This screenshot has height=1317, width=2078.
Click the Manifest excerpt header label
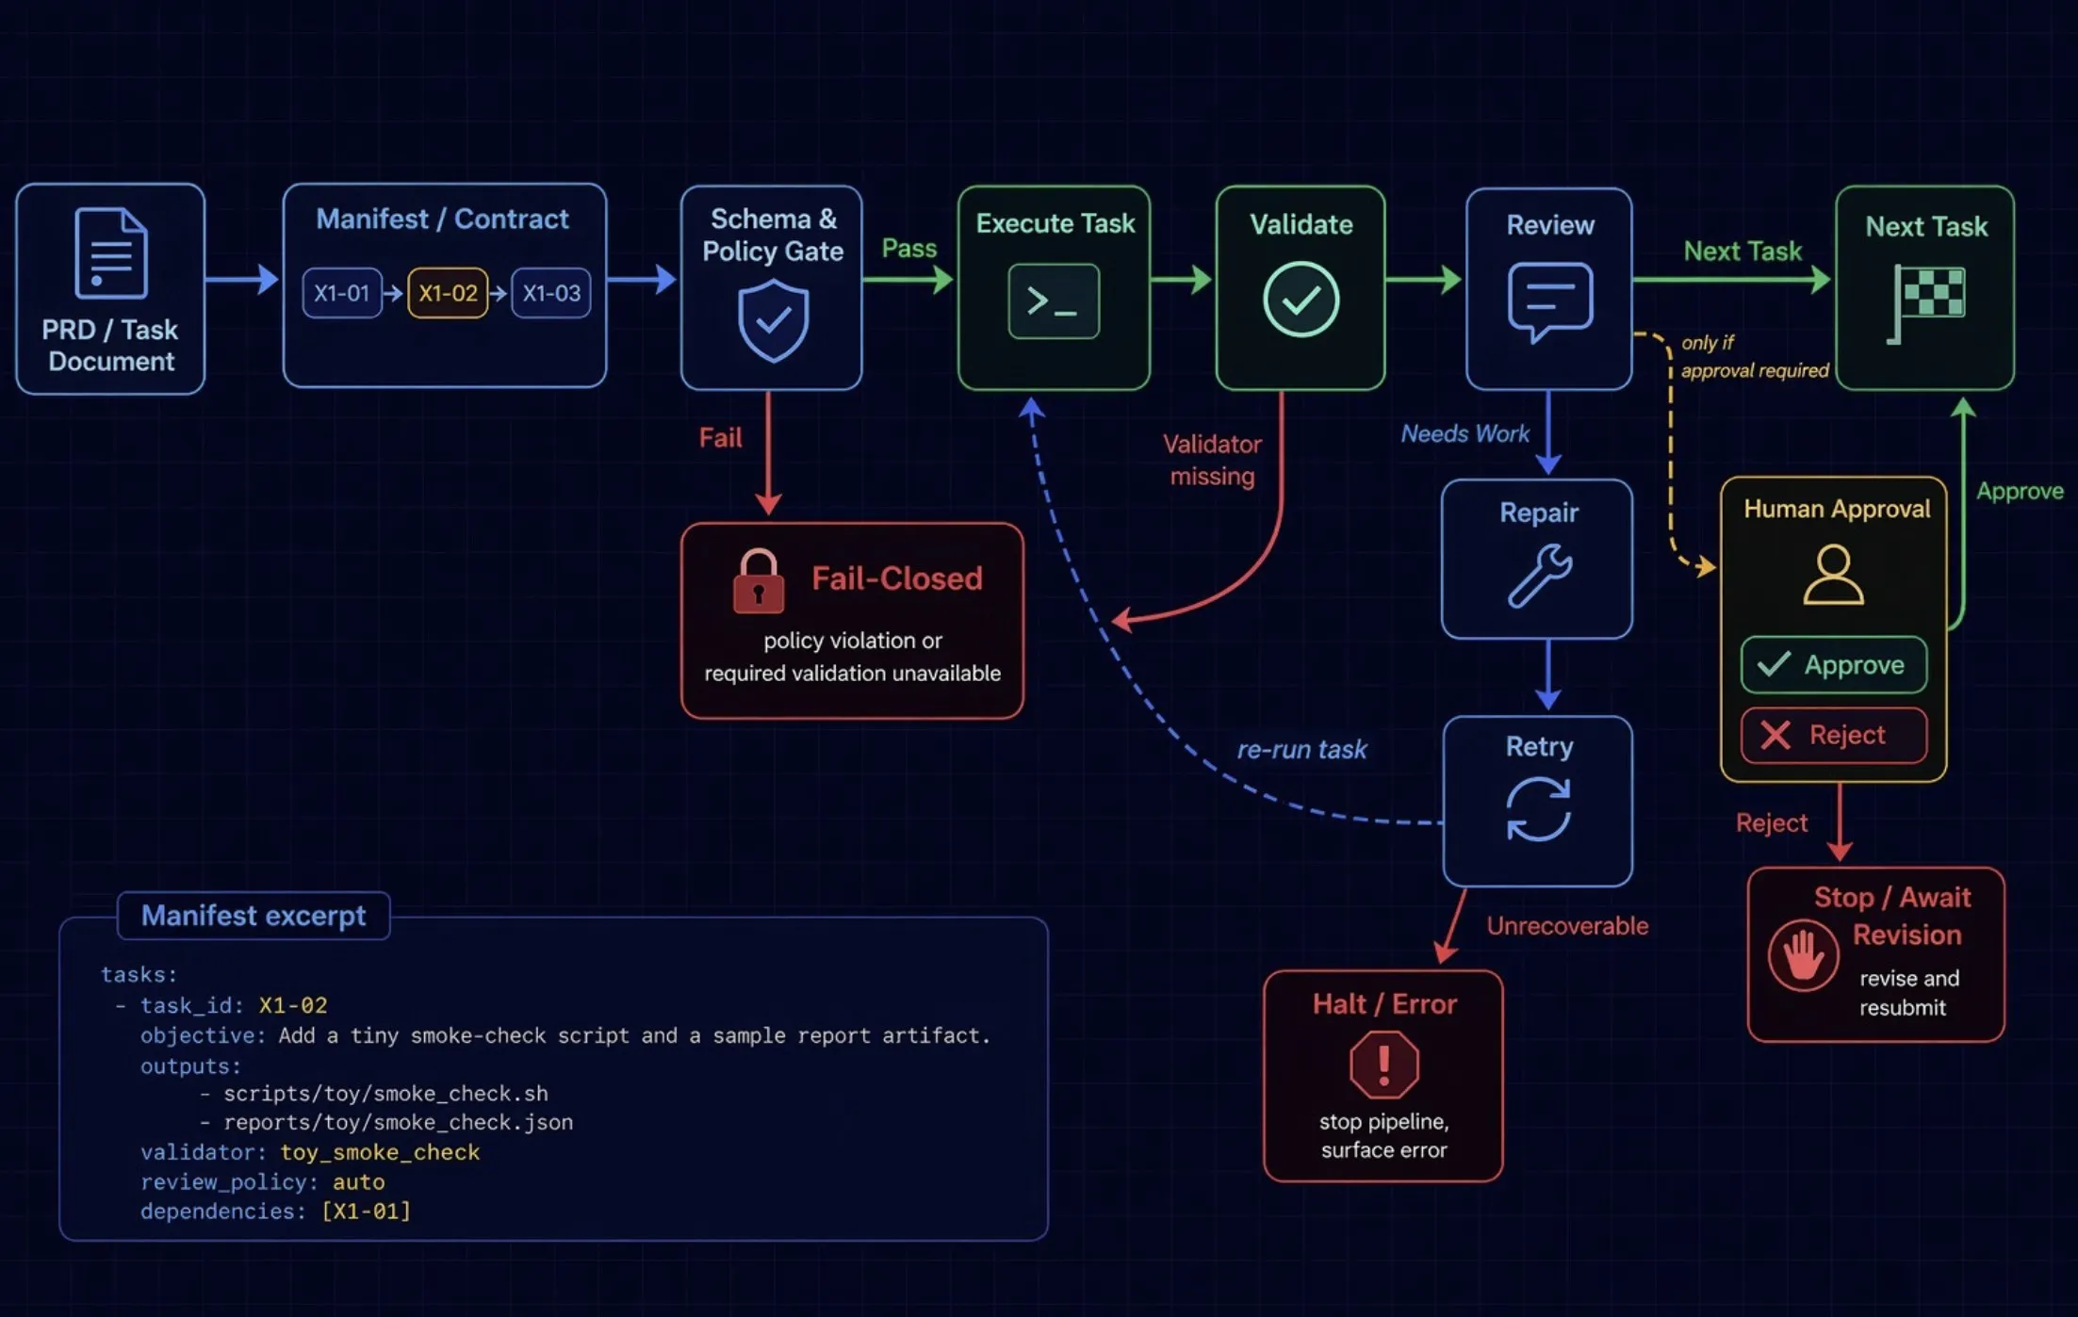[253, 915]
